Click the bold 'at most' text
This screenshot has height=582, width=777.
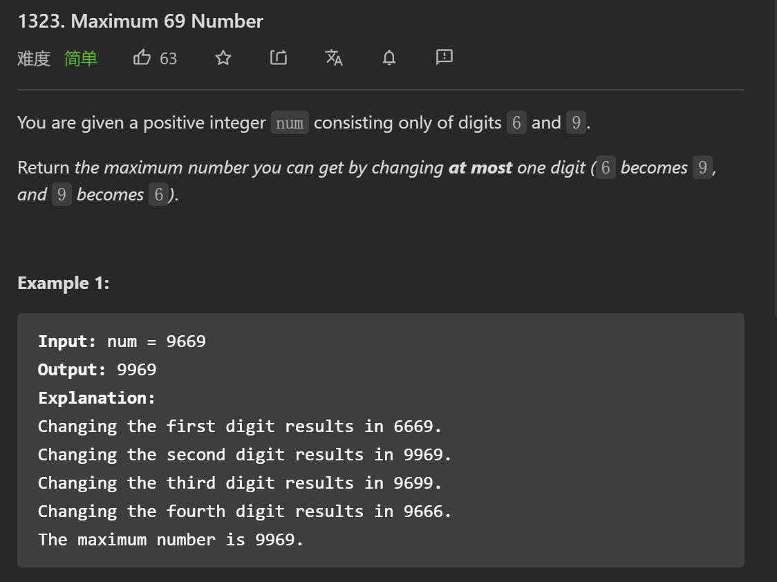[x=480, y=168]
